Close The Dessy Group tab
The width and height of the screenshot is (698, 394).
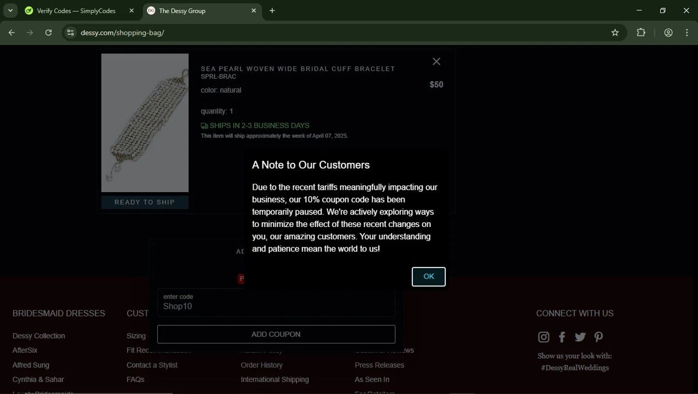pyautogui.click(x=254, y=11)
